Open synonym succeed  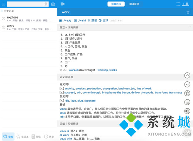pyautogui.click(x=70, y=92)
